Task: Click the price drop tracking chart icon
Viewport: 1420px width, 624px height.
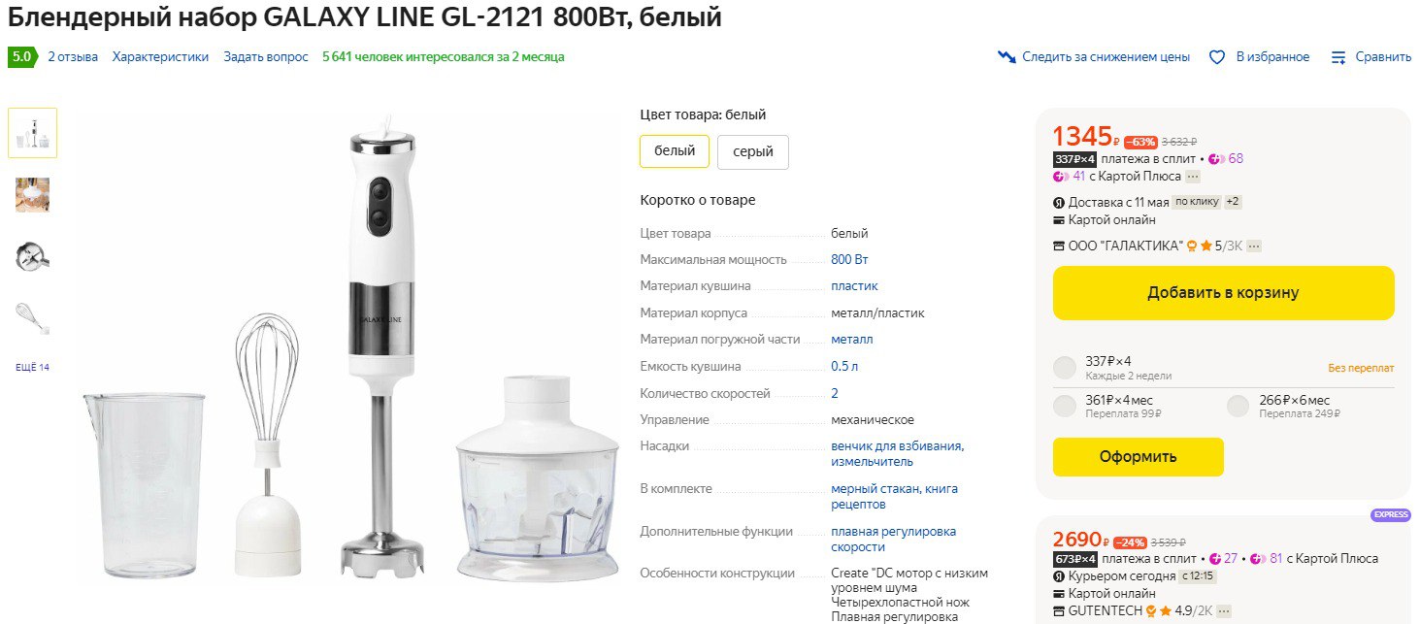Action: click(x=1007, y=57)
